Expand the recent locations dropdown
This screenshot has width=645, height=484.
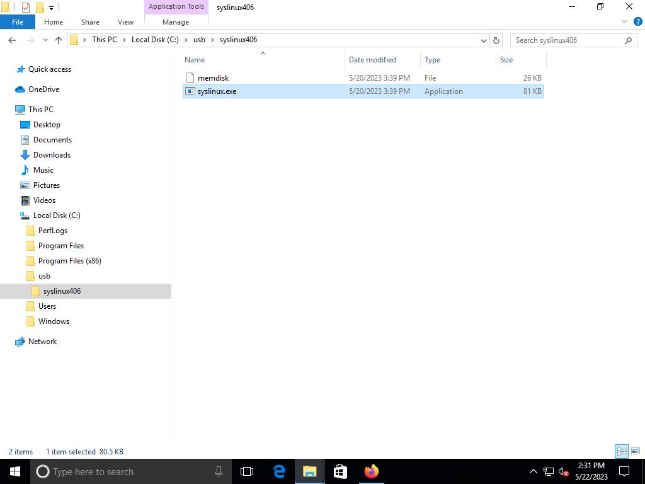coord(45,40)
